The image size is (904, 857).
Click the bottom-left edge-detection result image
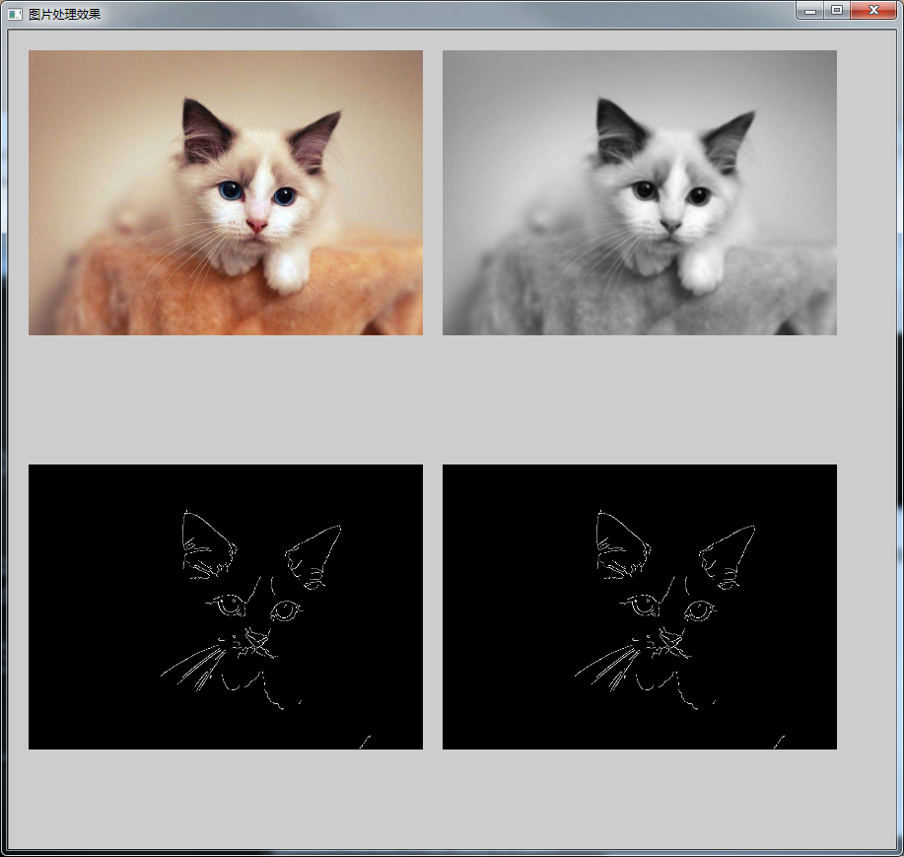[x=225, y=607]
